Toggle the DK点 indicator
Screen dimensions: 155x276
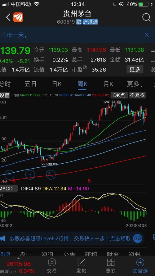[x=119, y=95]
